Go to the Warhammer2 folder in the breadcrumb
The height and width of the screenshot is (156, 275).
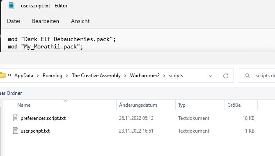[x=145, y=76]
